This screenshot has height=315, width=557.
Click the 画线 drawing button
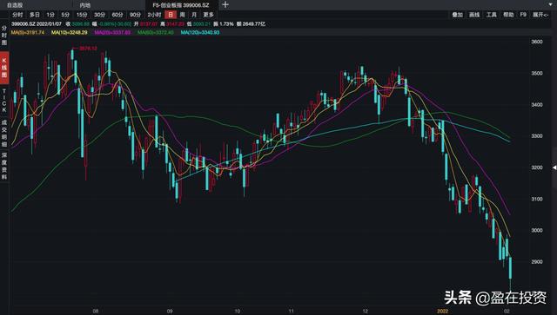coord(474,15)
